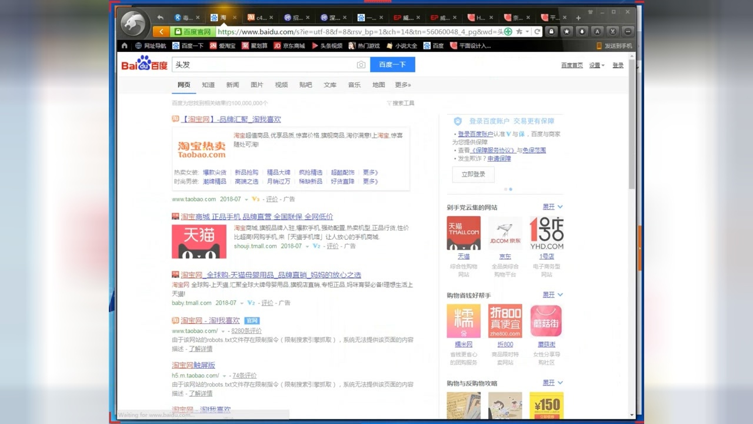753x424 pixels.
Task: Open the 设置 dropdown at top right
Action: coord(597,65)
